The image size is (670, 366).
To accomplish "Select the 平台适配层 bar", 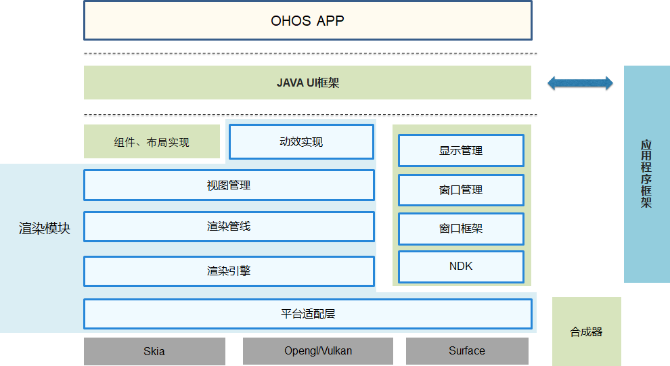I will point(307,314).
